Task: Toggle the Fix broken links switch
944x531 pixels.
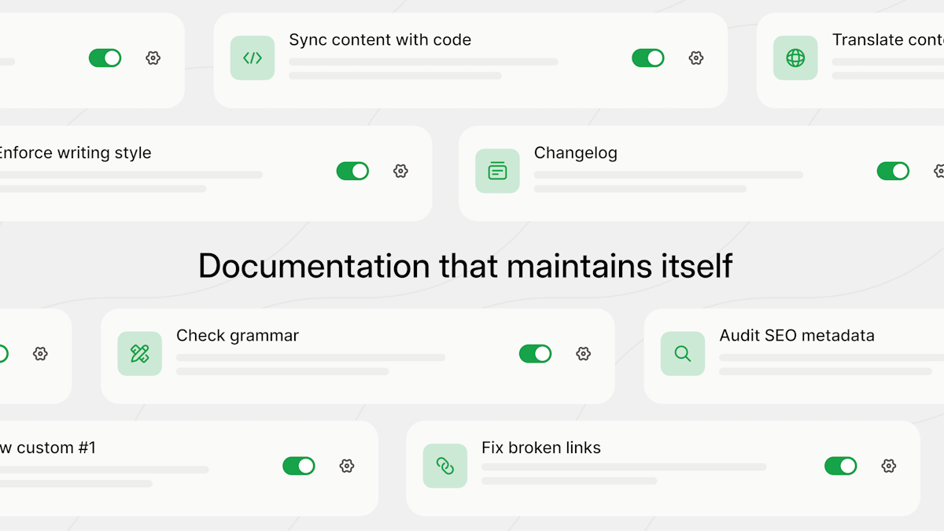Action: coord(840,466)
